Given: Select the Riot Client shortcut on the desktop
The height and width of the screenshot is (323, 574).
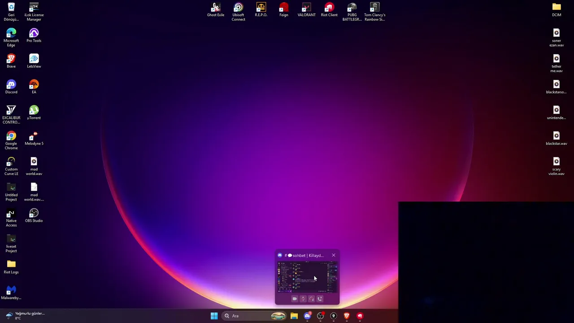Looking at the screenshot, I should tap(329, 10).
